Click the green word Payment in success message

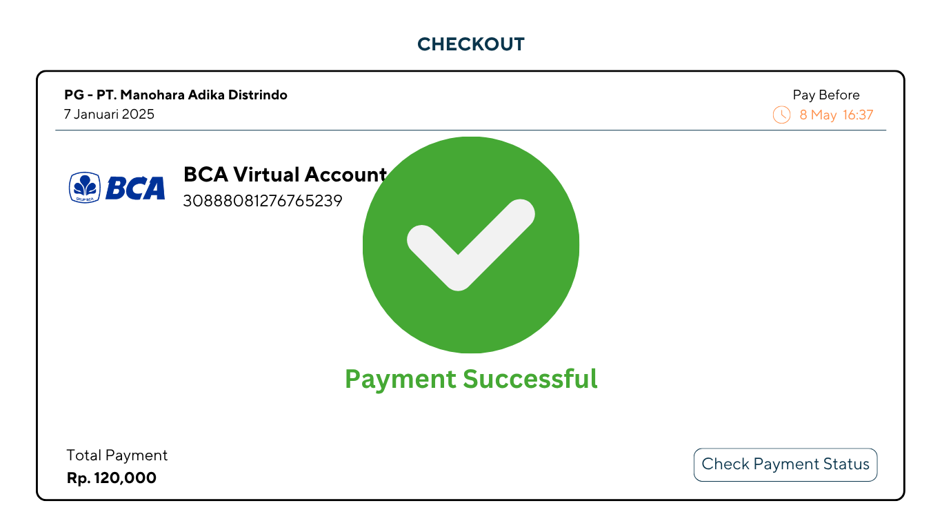coord(400,379)
